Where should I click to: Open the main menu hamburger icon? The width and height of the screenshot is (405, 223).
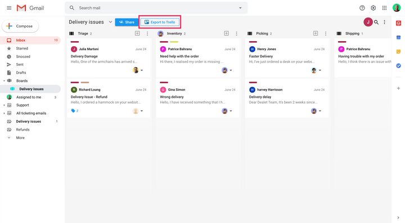[9, 8]
